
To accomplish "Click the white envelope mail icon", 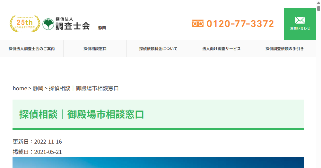I will 300,21.
